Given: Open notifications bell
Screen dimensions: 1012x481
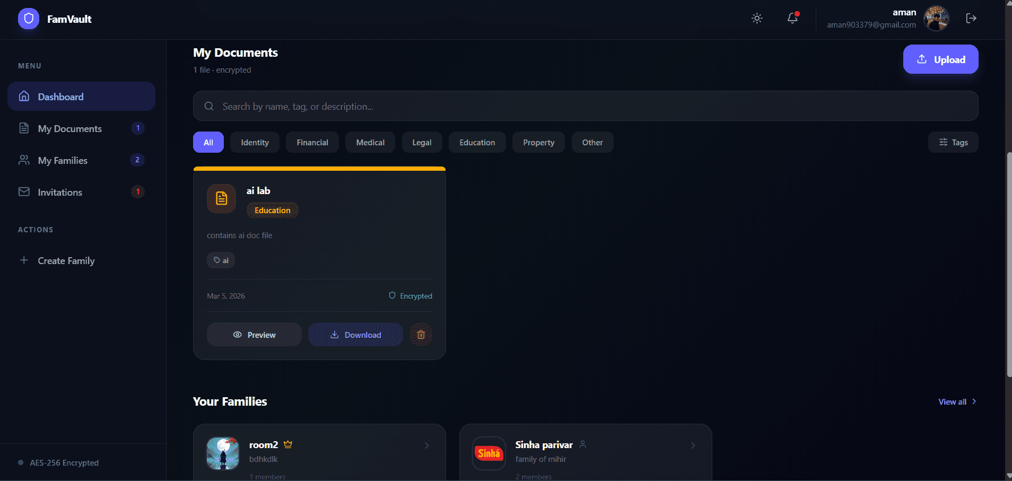Looking at the screenshot, I should [792, 18].
